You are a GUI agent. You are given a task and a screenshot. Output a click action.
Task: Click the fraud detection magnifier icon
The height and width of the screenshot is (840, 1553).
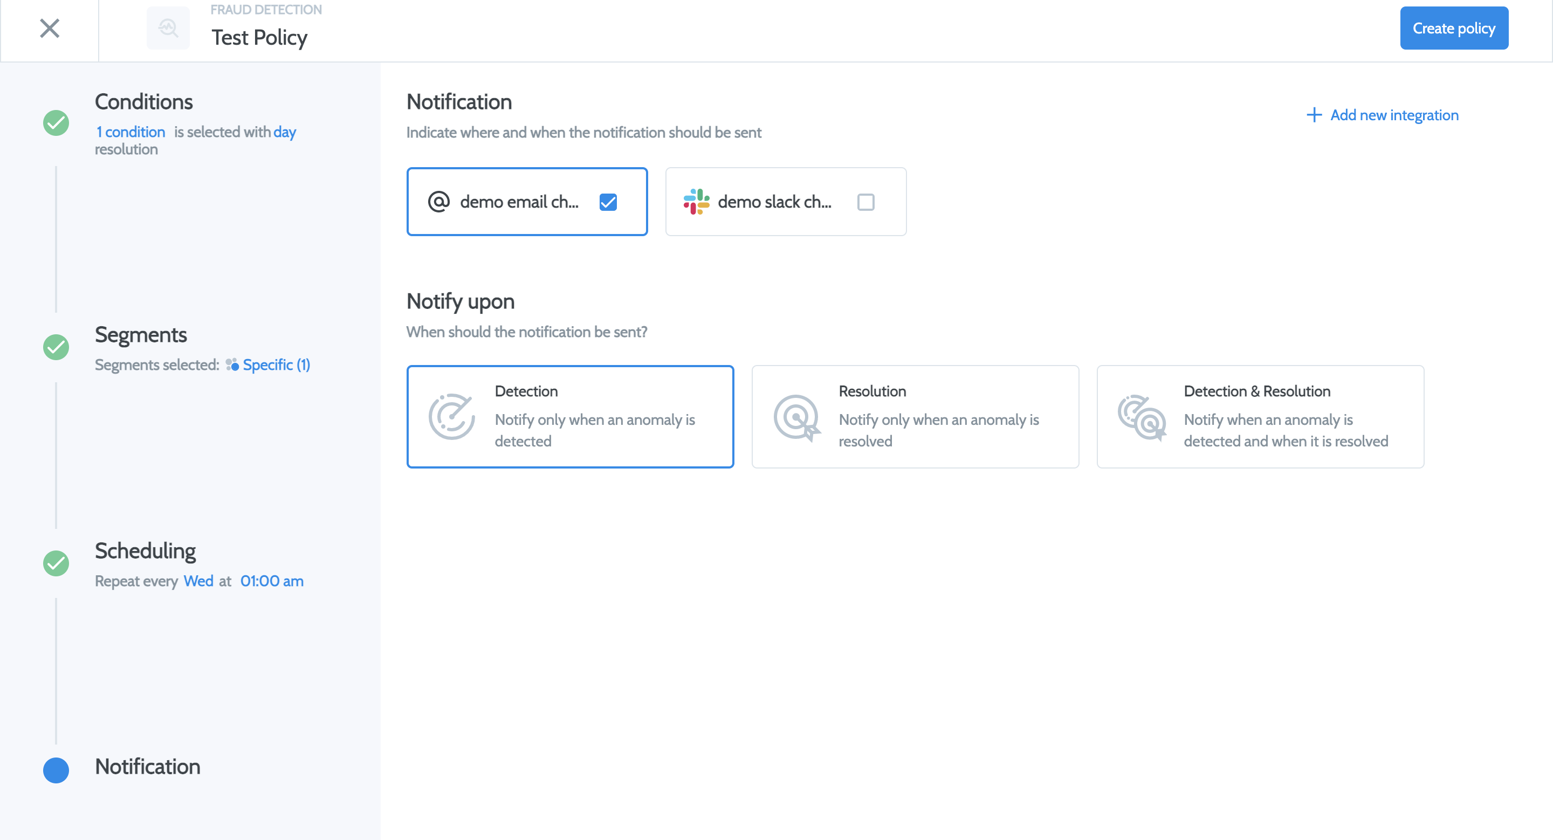point(168,29)
